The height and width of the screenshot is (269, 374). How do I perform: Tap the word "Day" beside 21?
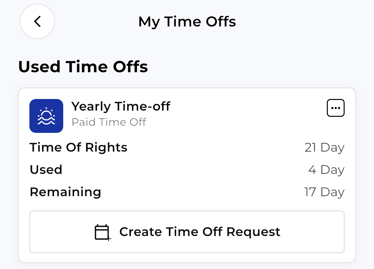point(332,148)
